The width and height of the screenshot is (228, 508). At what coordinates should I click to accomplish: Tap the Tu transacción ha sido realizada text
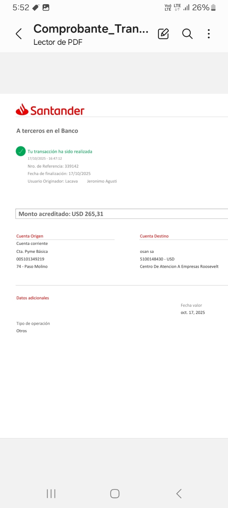(60, 151)
